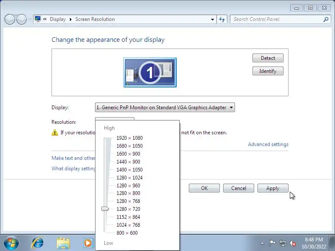The height and width of the screenshot is (251, 335).
Task: Open the recent pages dropdown arrow
Action: pos(30,19)
